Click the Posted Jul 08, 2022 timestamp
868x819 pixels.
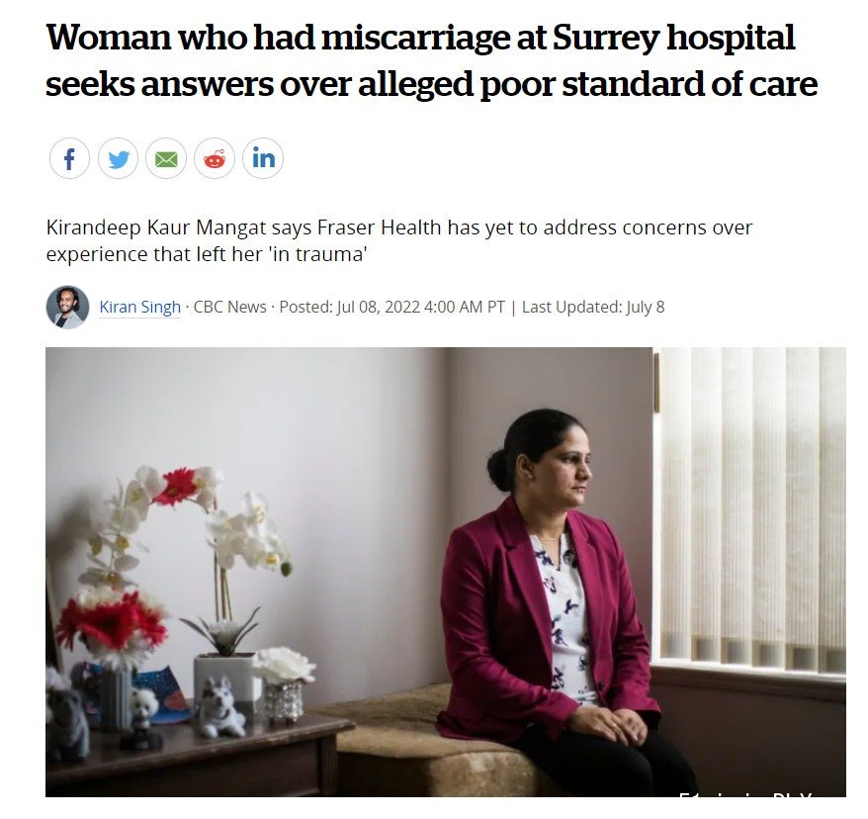pos(391,307)
